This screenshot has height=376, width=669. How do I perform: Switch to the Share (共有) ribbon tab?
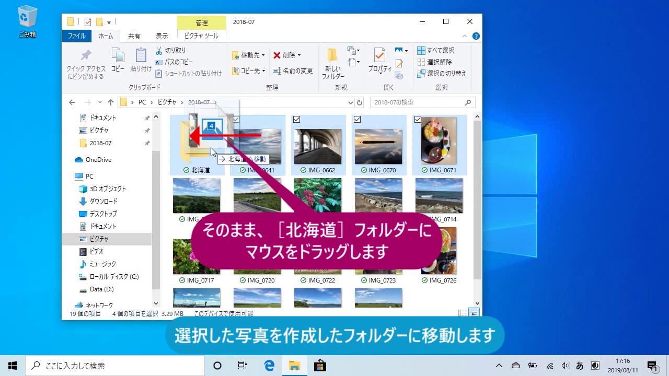tap(134, 36)
